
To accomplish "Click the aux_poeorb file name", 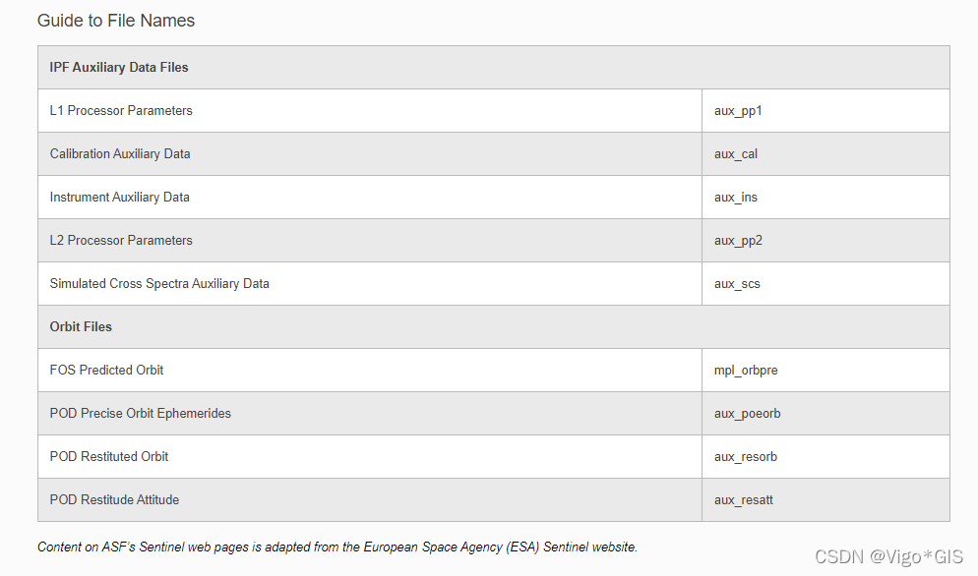I will [747, 413].
